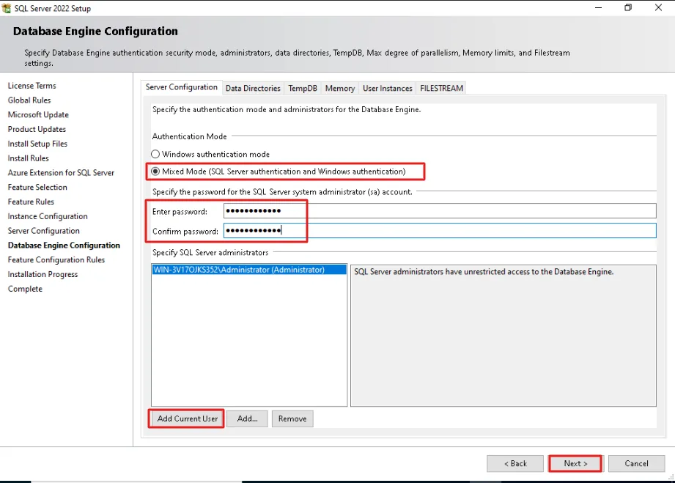Viewport: 675px width, 483px height.
Task: Select Mixed Mode authentication radio button
Action: coord(155,172)
